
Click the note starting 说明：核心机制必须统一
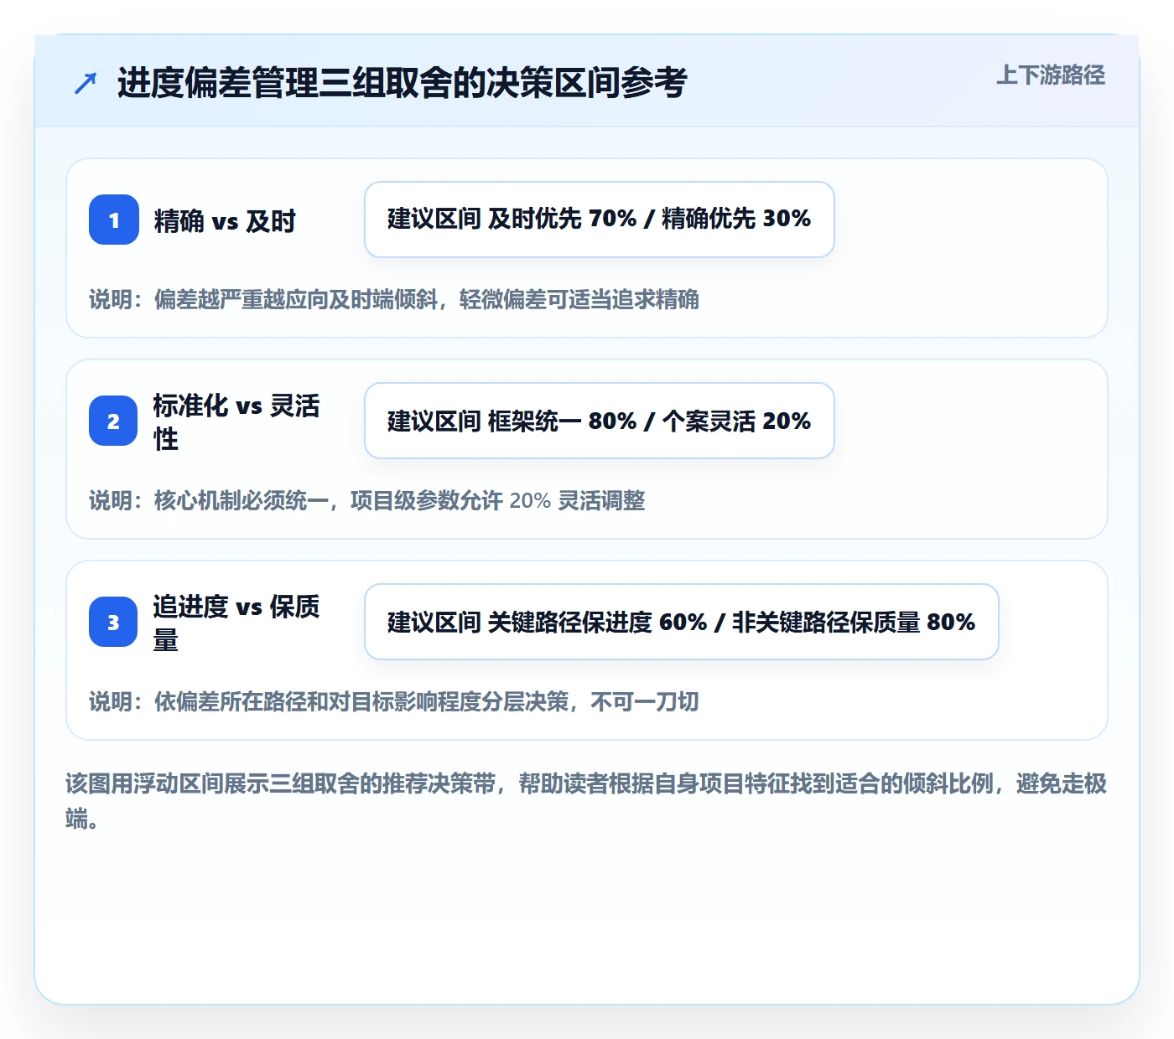point(367,500)
